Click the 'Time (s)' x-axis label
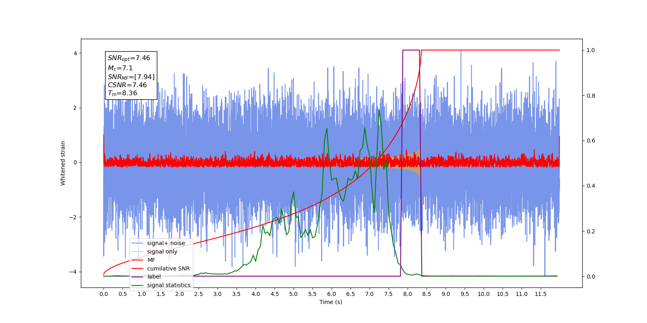This screenshot has width=647, height=323. click(x=331, y=302)
